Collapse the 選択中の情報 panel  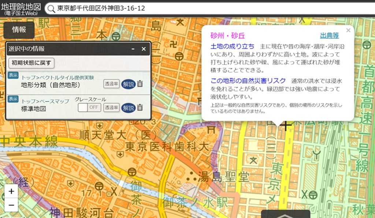click(x=133, y=48)
